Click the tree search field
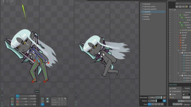The image size is (191, 107). pos(183,3)
